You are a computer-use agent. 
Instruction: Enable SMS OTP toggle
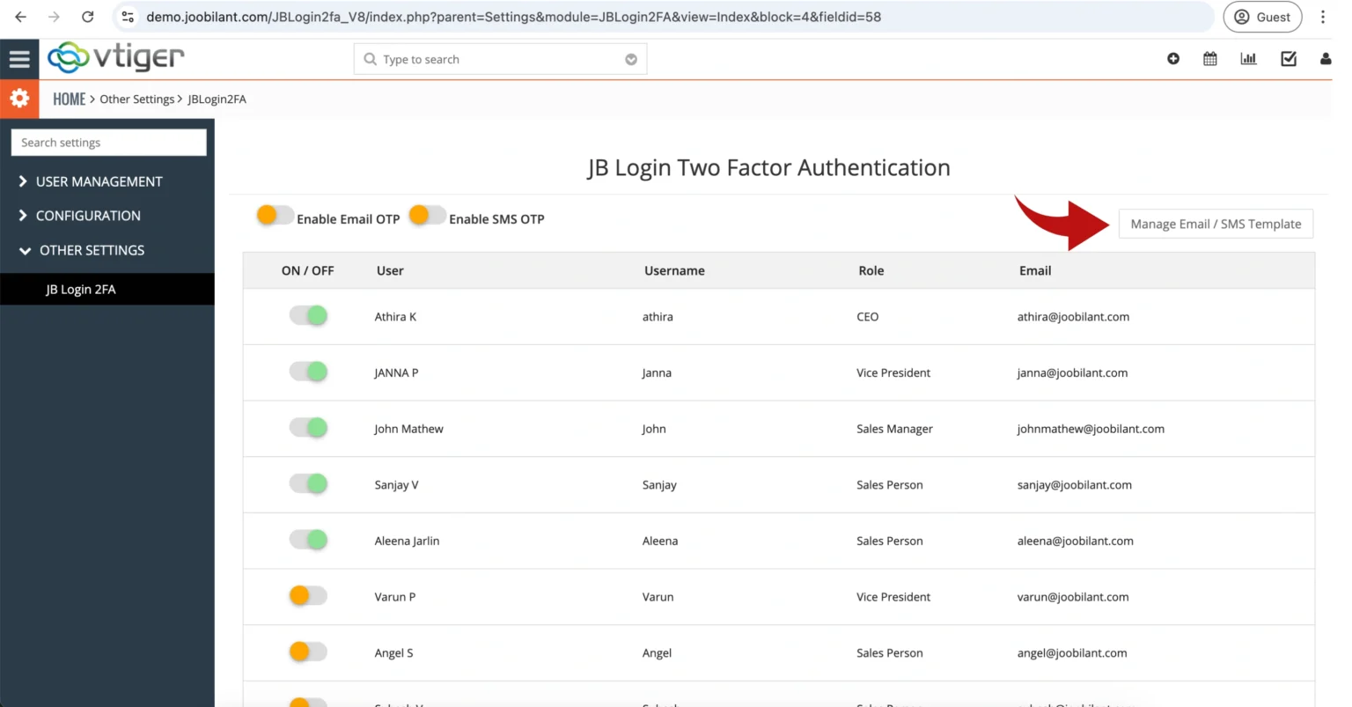click(427, 215)
